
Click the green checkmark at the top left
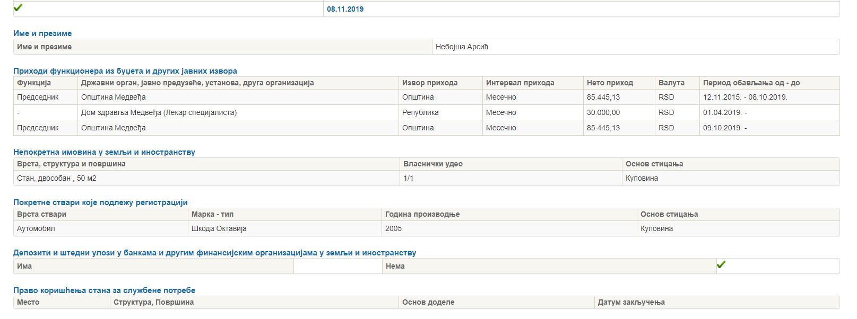[x=18, y=8]
